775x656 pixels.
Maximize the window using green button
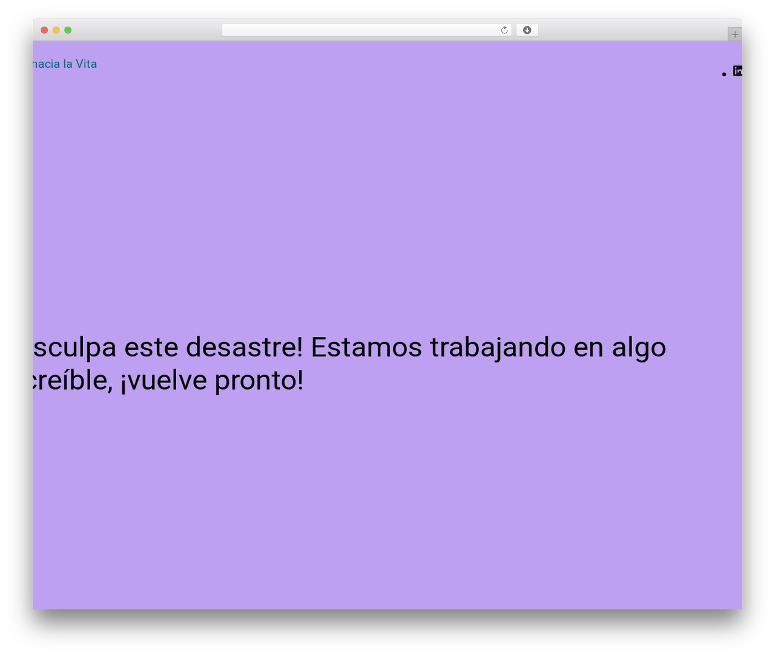68,30
